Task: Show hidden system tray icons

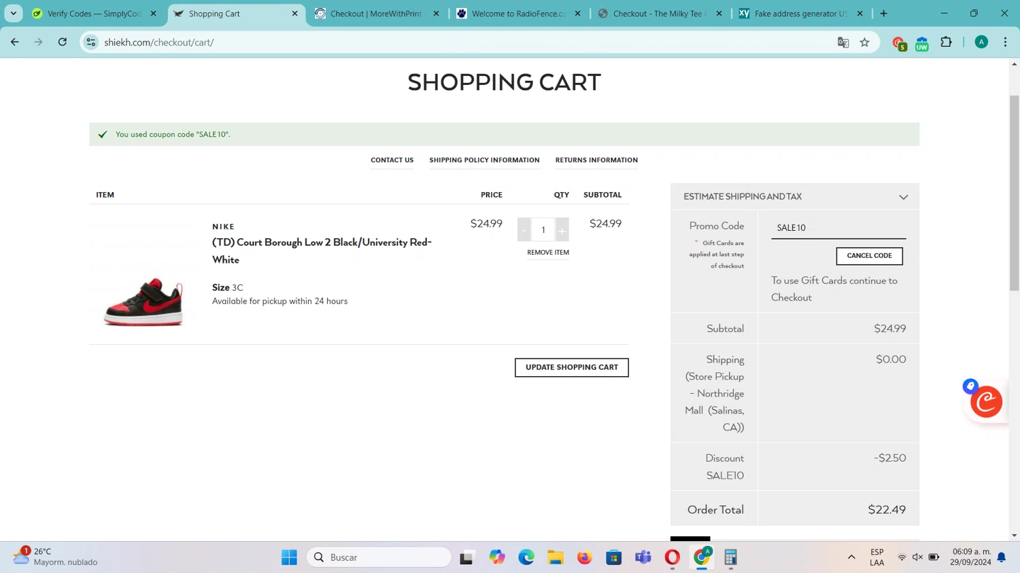Action: 851,557
